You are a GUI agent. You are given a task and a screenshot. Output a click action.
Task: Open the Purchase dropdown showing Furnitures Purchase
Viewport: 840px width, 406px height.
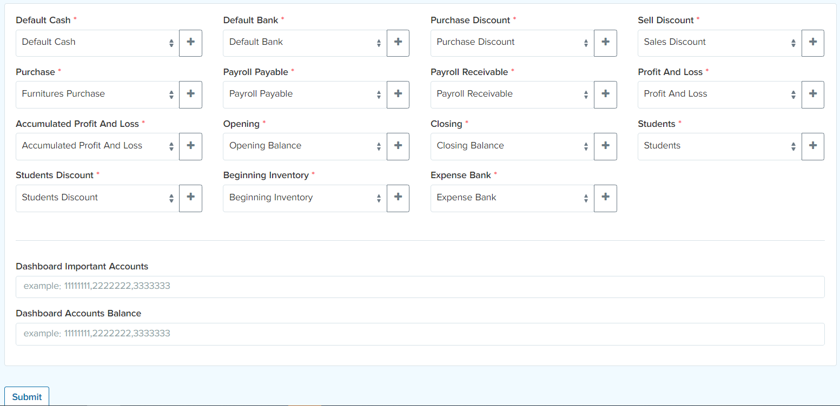(x=97, y=94)
